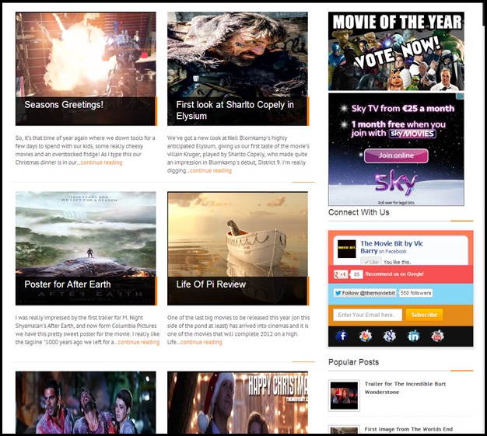The height and width of the screenshot is (436, 487).
Task: Open the post image with three bloodied people
Action: click(86, 403)
